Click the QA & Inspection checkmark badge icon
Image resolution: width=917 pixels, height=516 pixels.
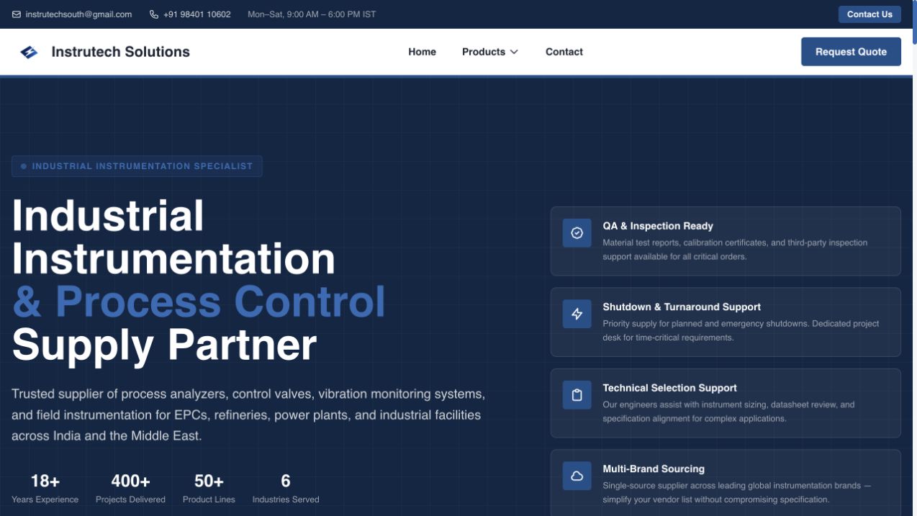(x=577, y=233)
